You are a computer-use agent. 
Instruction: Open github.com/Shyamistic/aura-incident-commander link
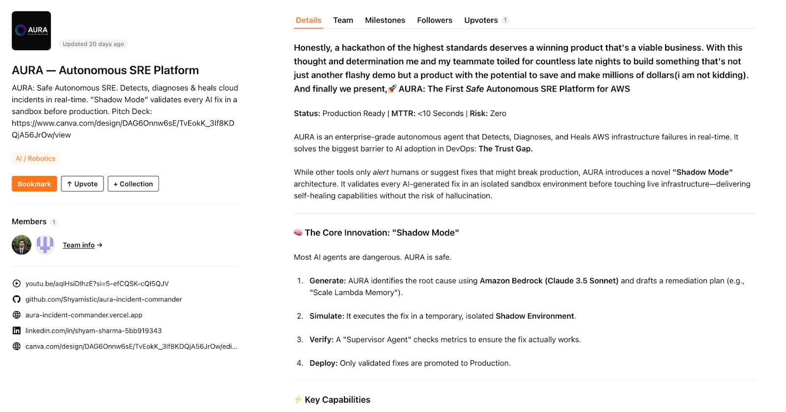click(104, 299)
